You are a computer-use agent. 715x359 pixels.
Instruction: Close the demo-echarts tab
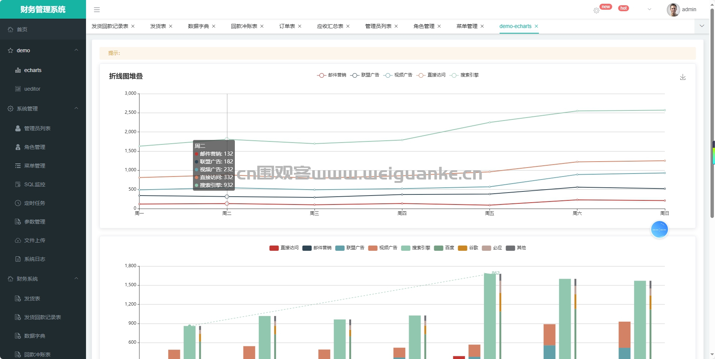tap(536, 26)
